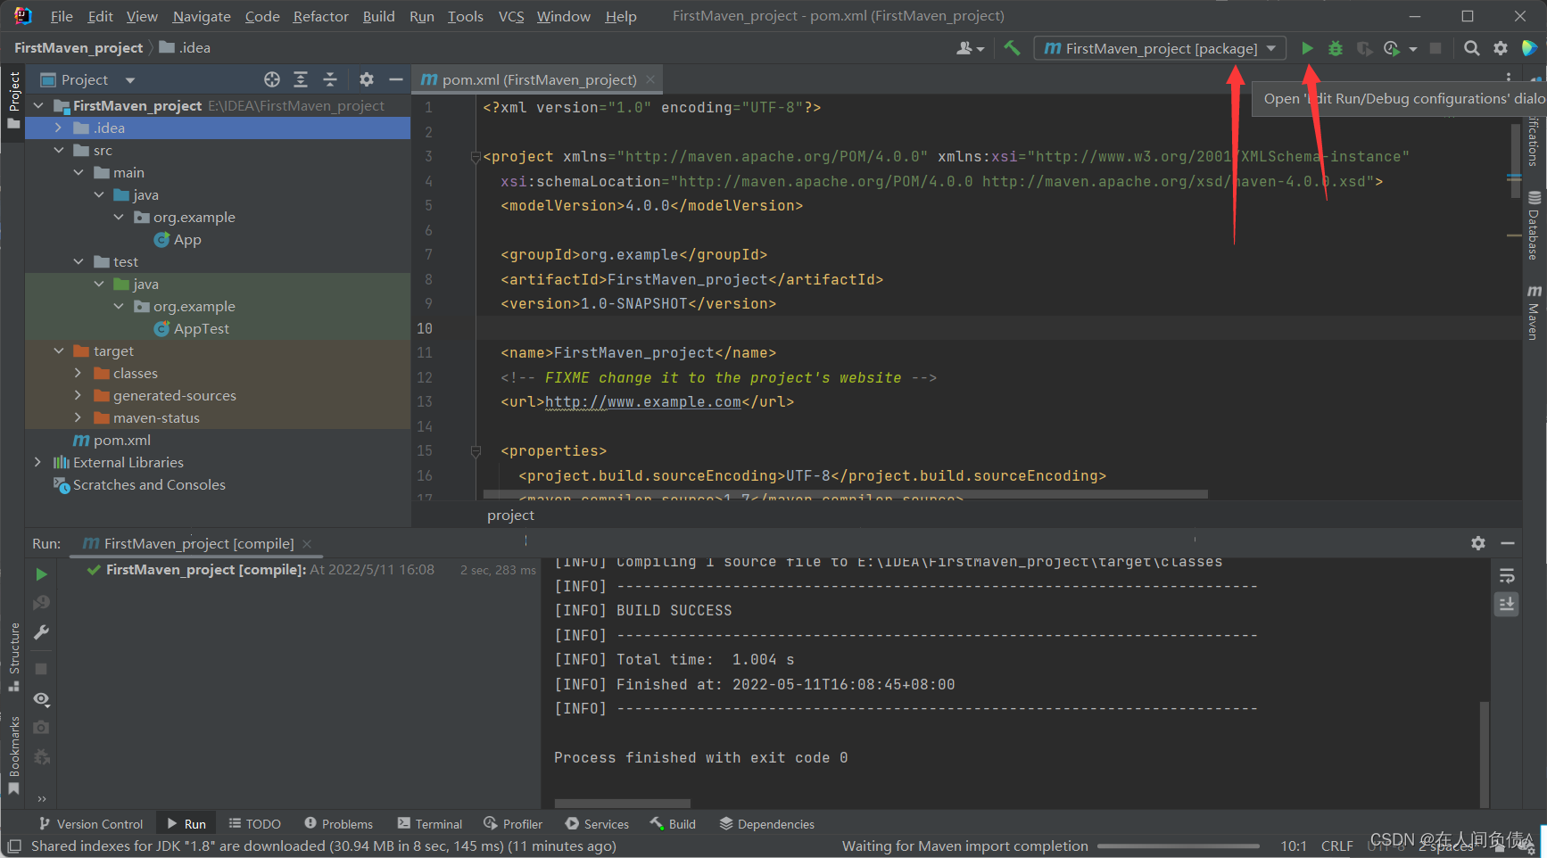This screenshot has height=858, width=1547.
Task: Open the wrench settings icon in the Run panel
Action: tap(41, 632)
